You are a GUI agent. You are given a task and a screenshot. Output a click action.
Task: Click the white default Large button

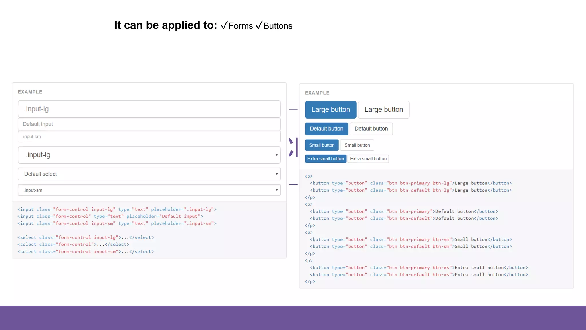383,110
